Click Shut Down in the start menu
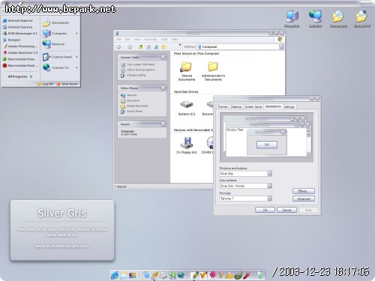Image resolution: width=375 pixels, height=281 pixels. click(x=67, y=84)
